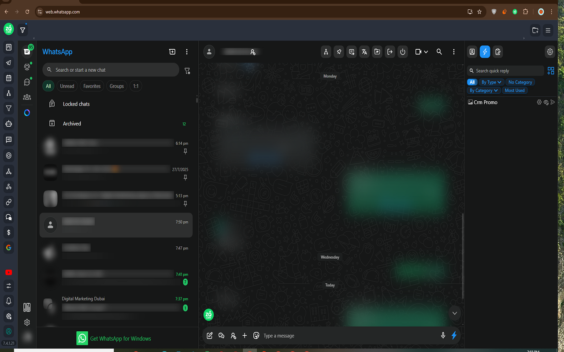564x352 pixels.
Task: Open the Communities icon in WhatsApp sidebar
Action: click(27, 97)
